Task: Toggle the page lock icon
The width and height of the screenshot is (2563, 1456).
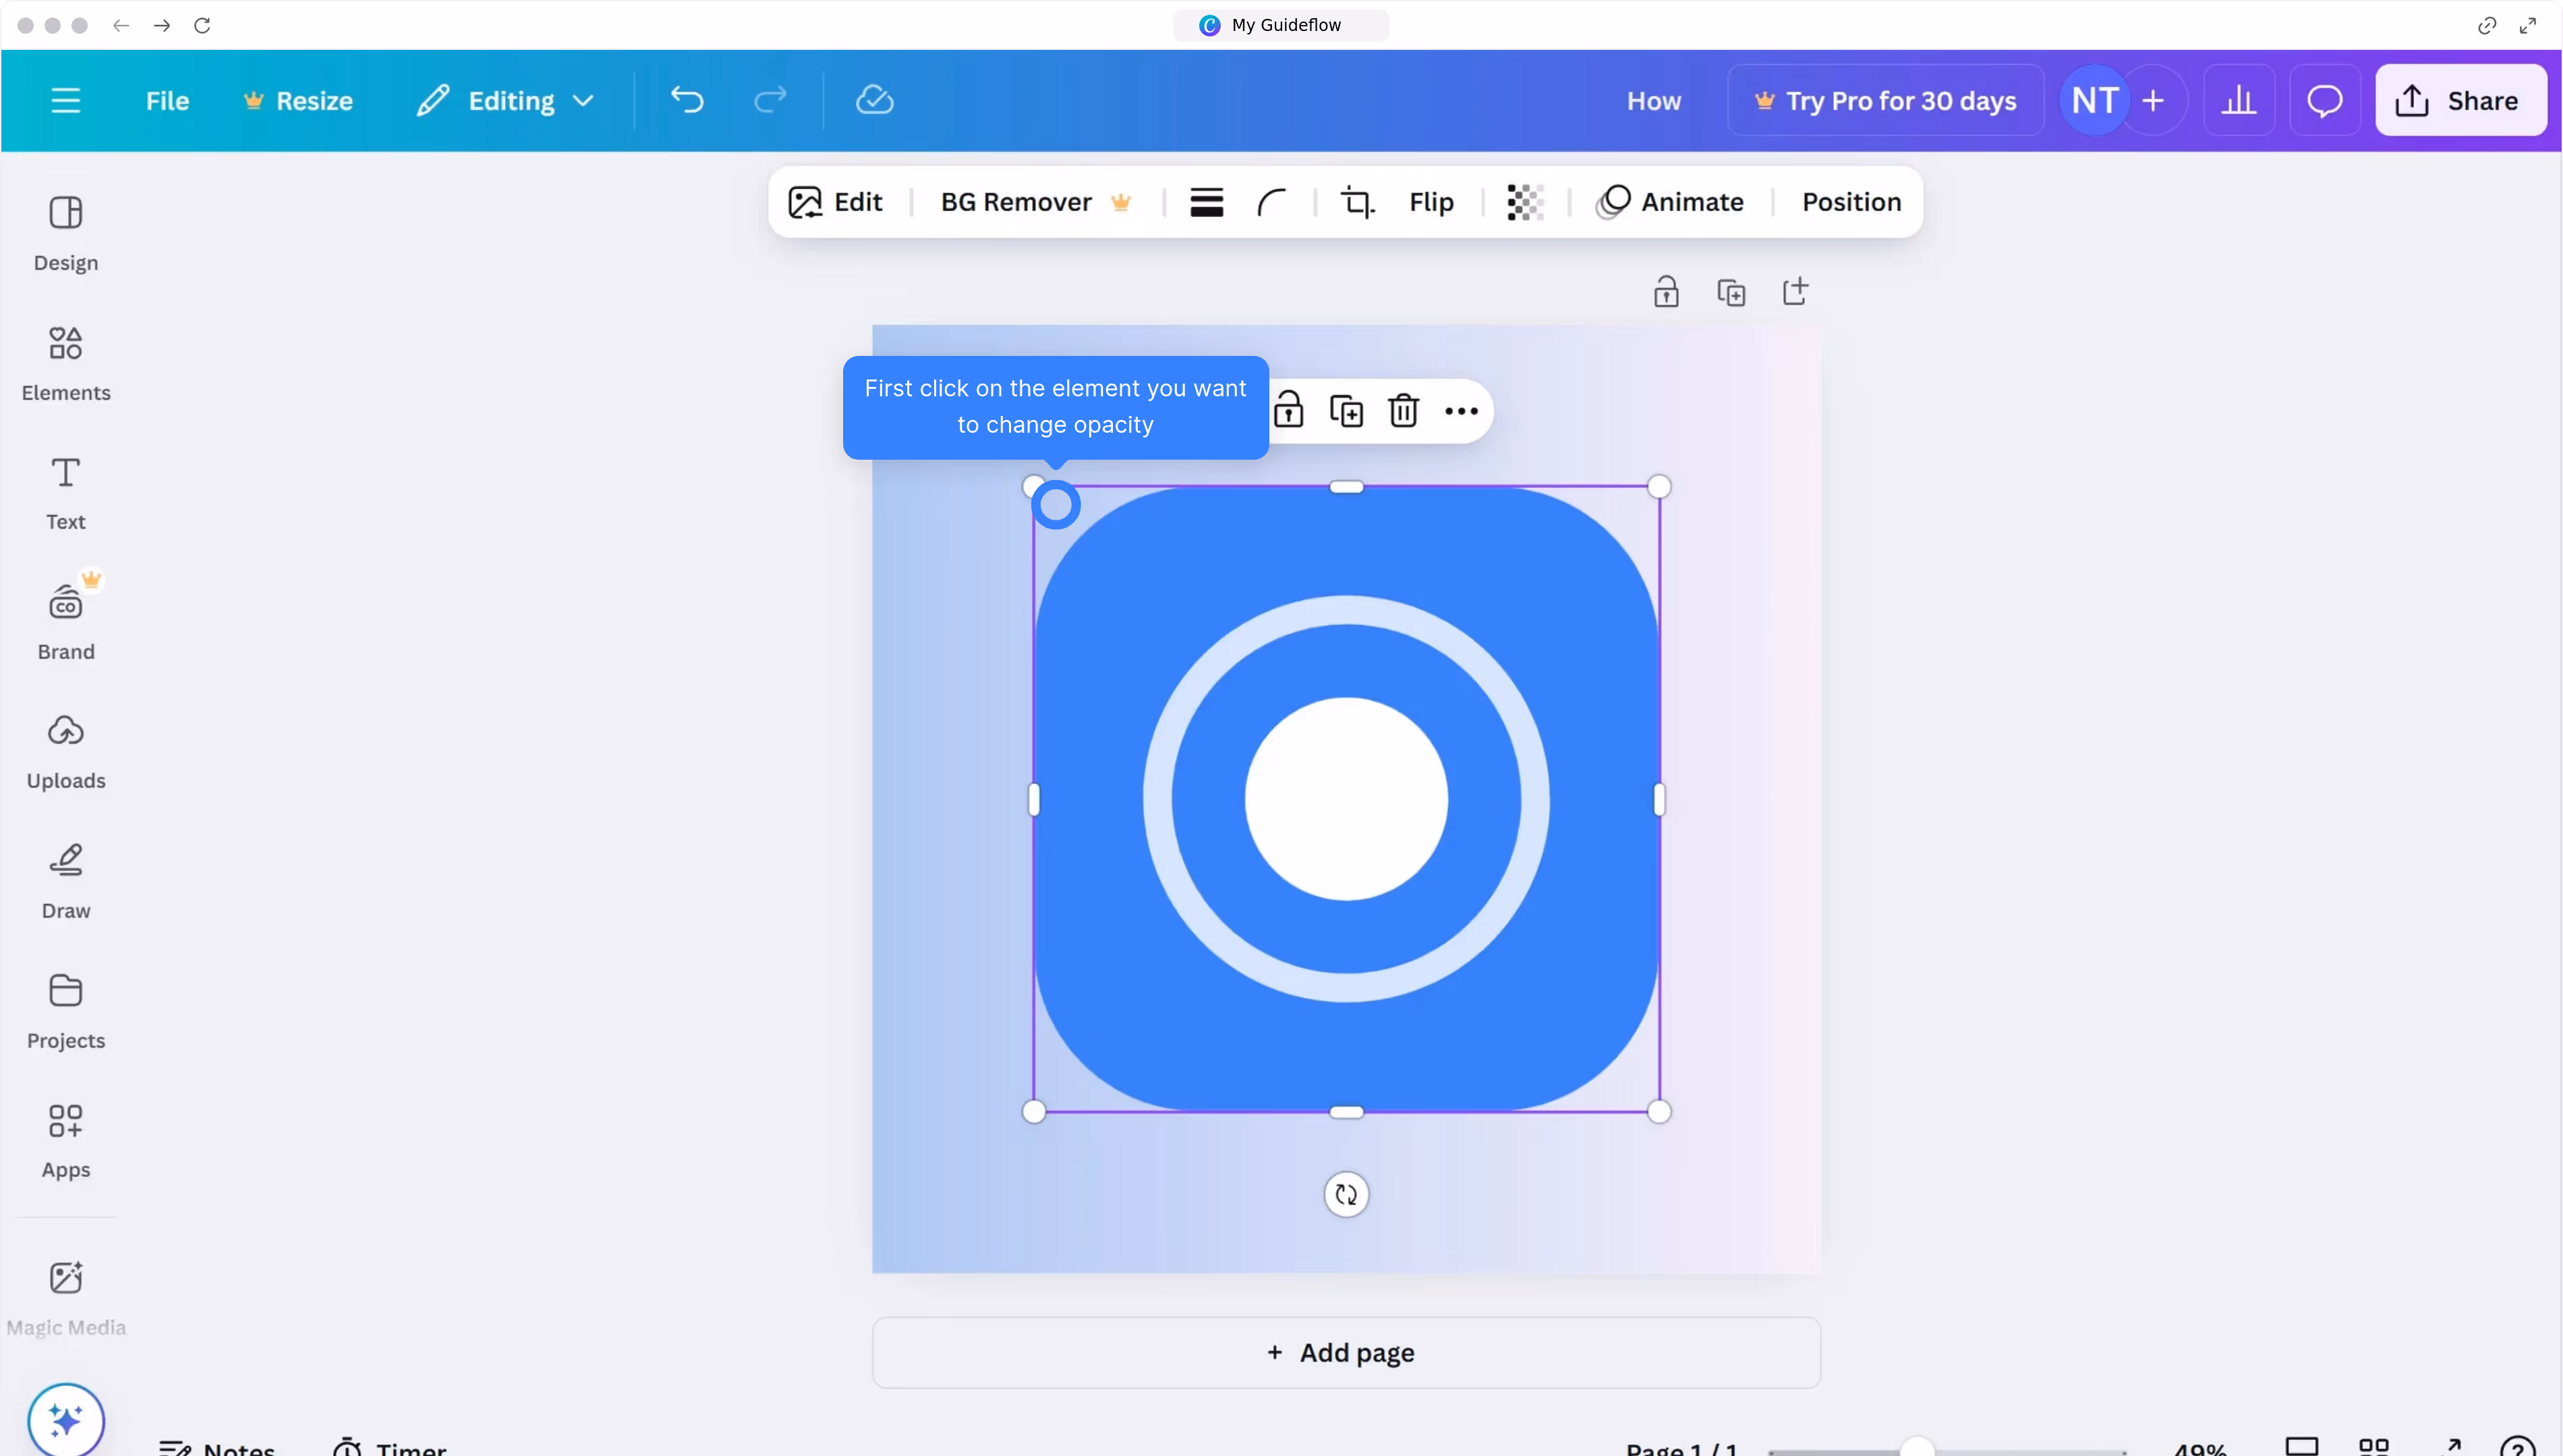Action: coord(1666,292)
